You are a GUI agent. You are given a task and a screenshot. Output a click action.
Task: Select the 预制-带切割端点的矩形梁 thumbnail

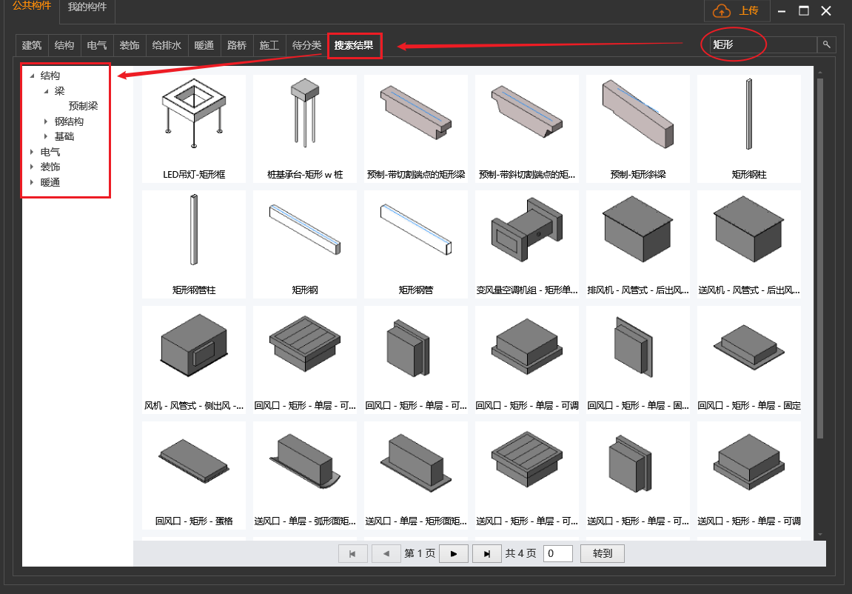(416, 128)
